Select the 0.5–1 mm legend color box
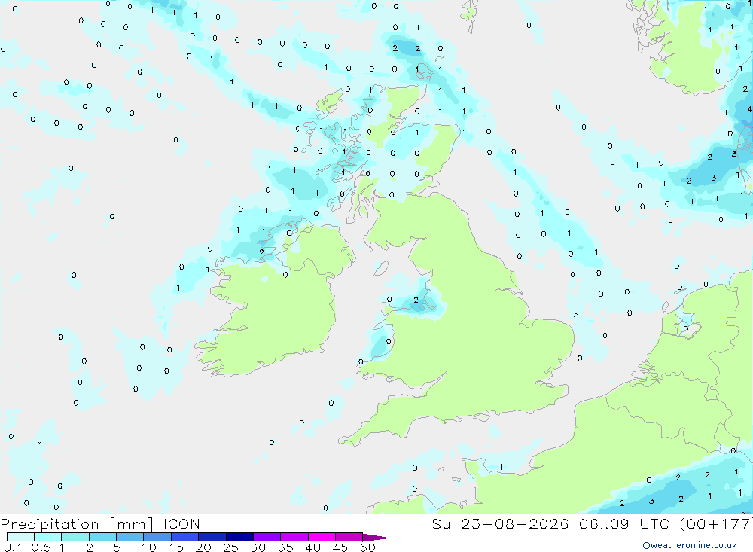The width and height of the screenshot is (753, 552). tap(48, 537)
